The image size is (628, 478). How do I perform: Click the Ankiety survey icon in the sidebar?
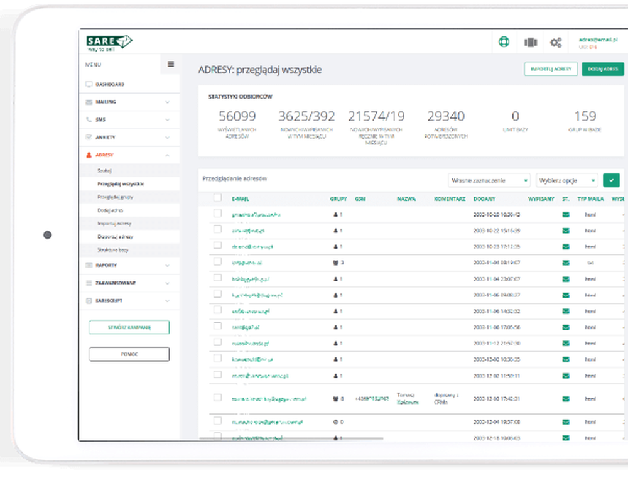(x=89, y=137)
